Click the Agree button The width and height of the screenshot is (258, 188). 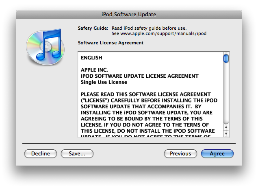pos(217,153)
